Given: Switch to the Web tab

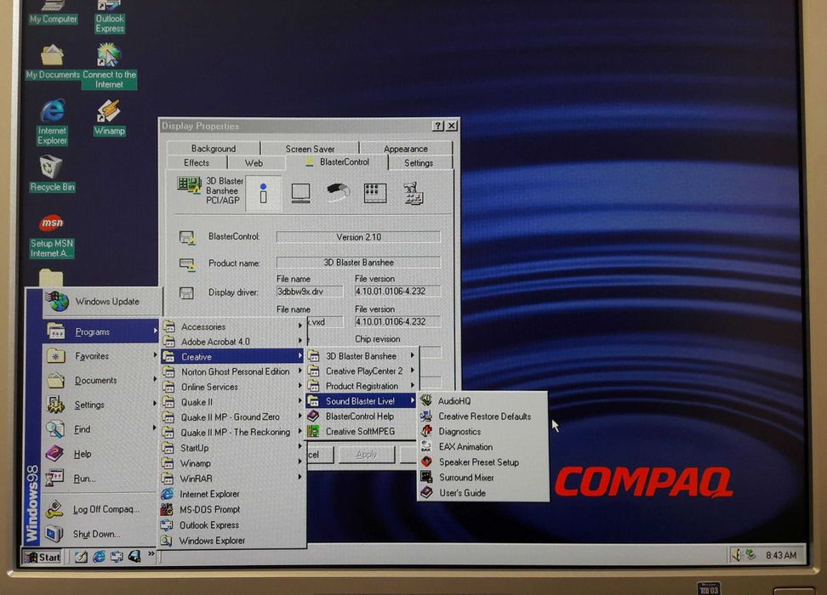Looking at the screenshot, I should [x=254, y=163].
